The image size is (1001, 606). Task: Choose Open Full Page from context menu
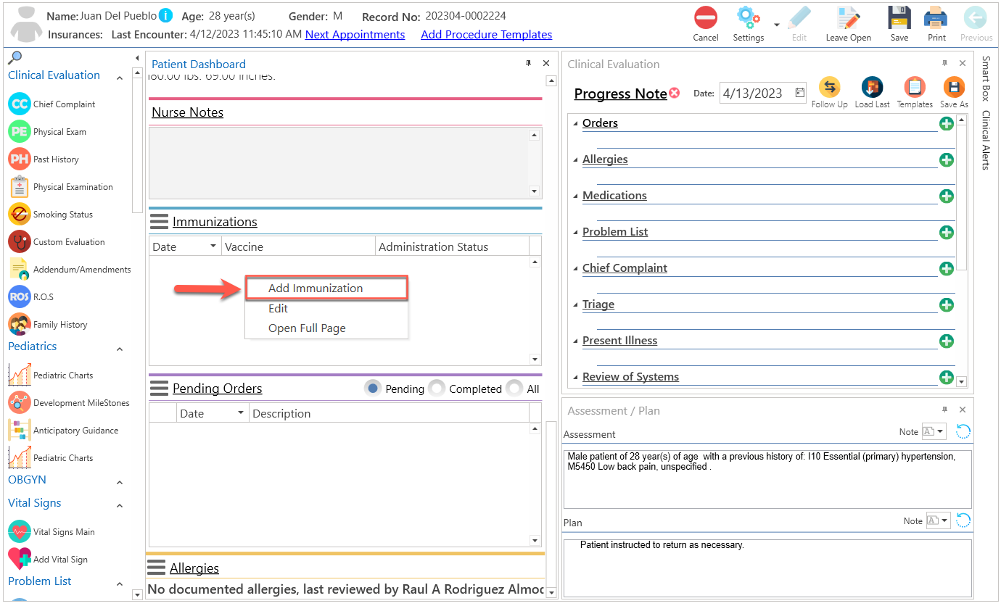[x=326, y=328]
